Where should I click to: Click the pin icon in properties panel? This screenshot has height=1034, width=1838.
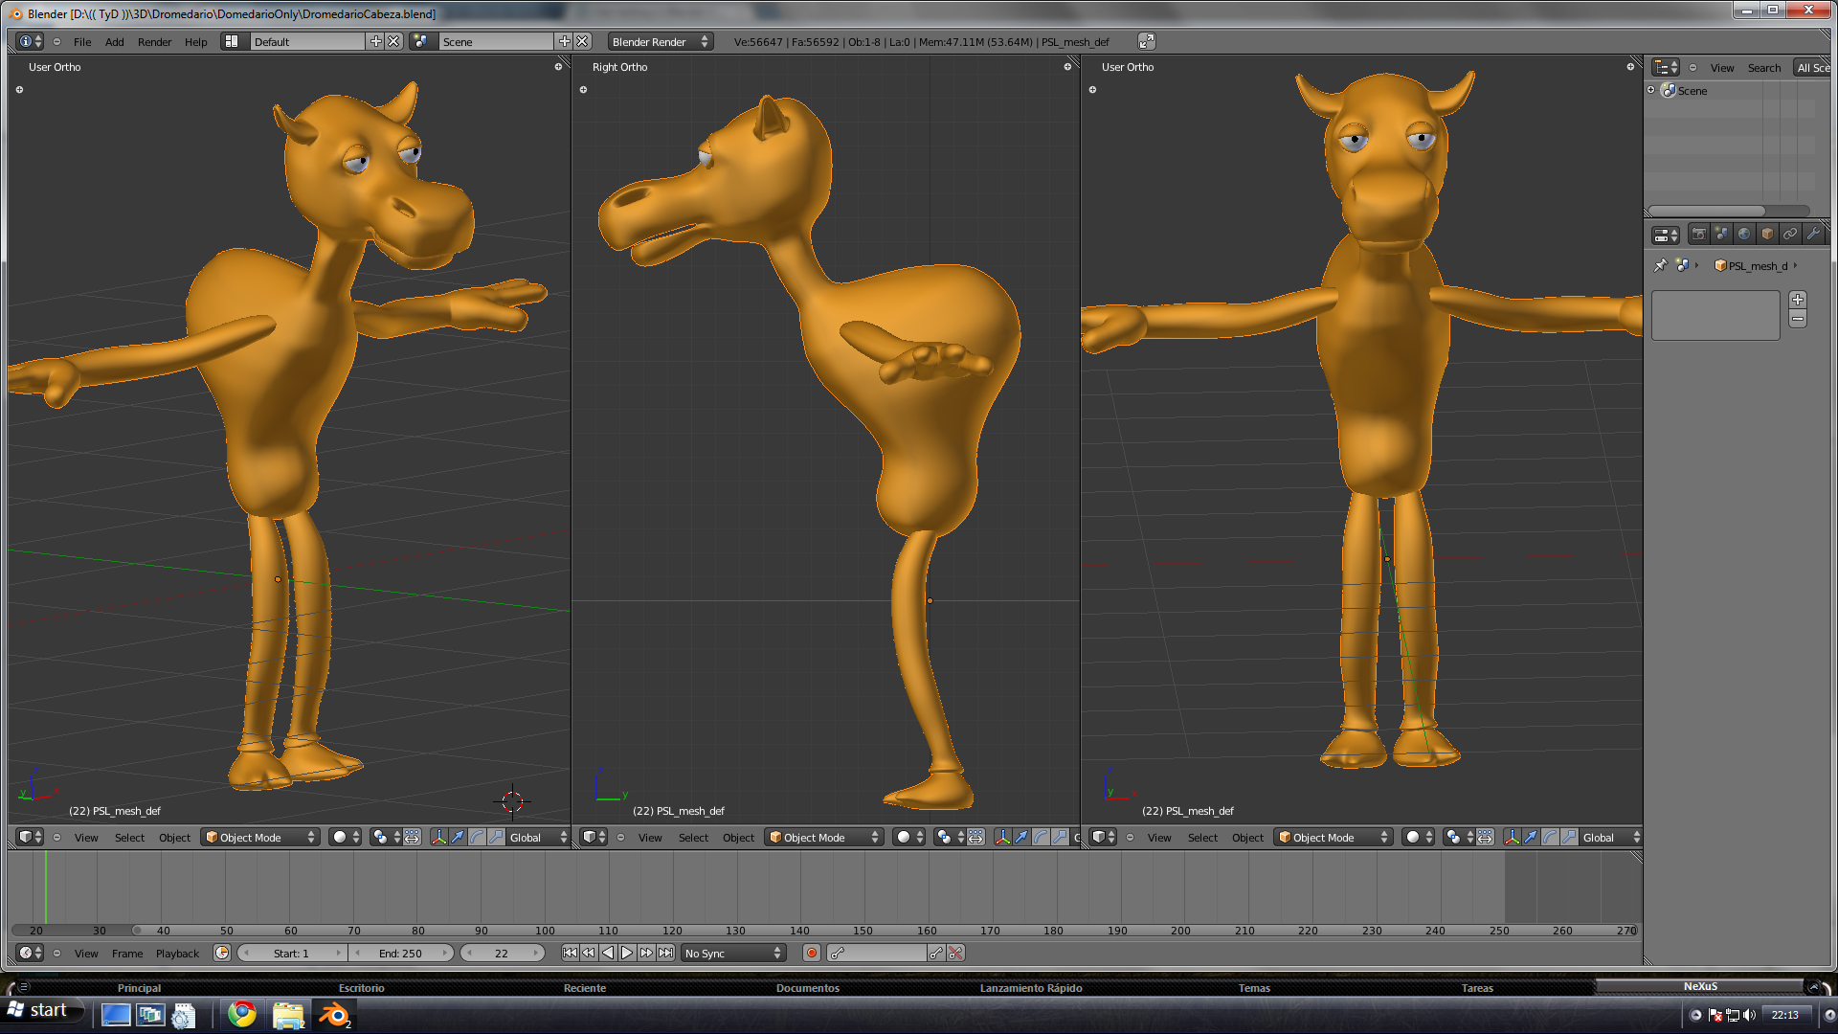coord(1660,266)
